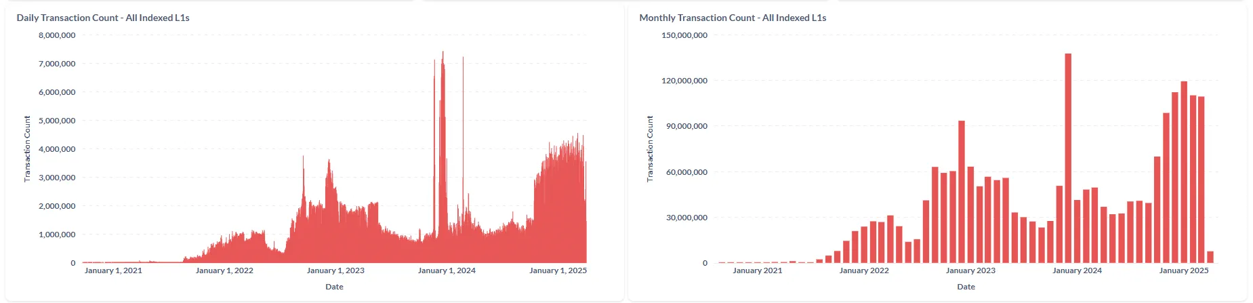The height and width of the screenshot is (303, 1253).
Task: Click the January 1, 2022 axis label
Action: (x=224, y=270)
